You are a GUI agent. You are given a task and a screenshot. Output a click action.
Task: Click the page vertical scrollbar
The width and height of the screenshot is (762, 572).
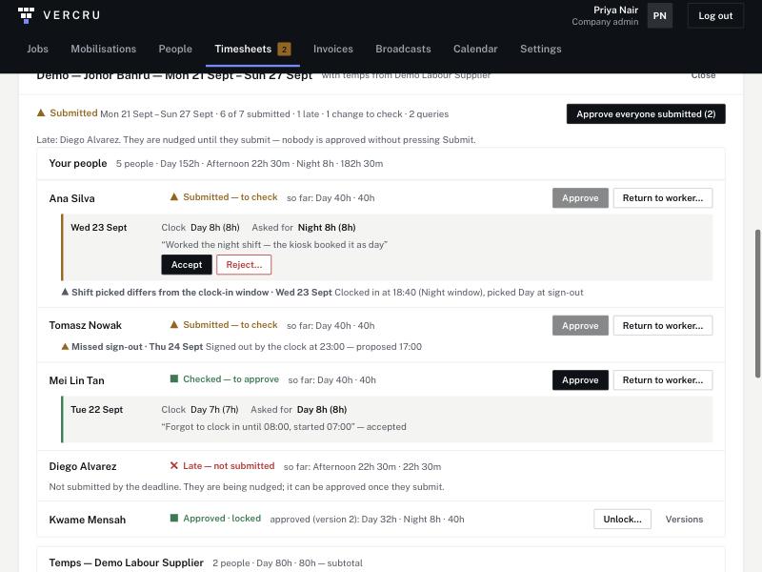757,303
